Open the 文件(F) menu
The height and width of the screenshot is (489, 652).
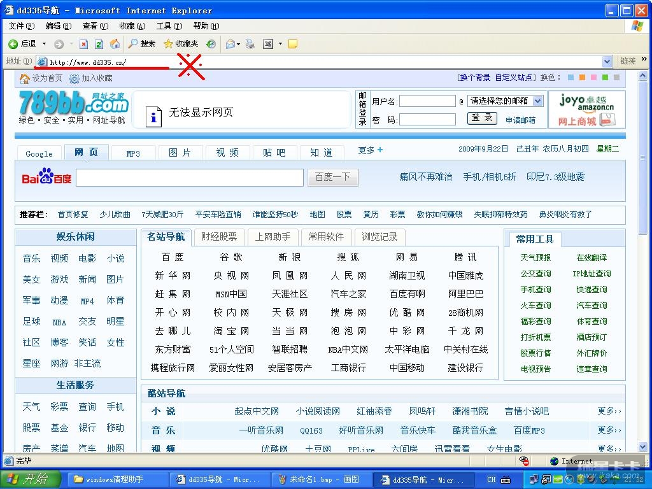coord(22,25)
